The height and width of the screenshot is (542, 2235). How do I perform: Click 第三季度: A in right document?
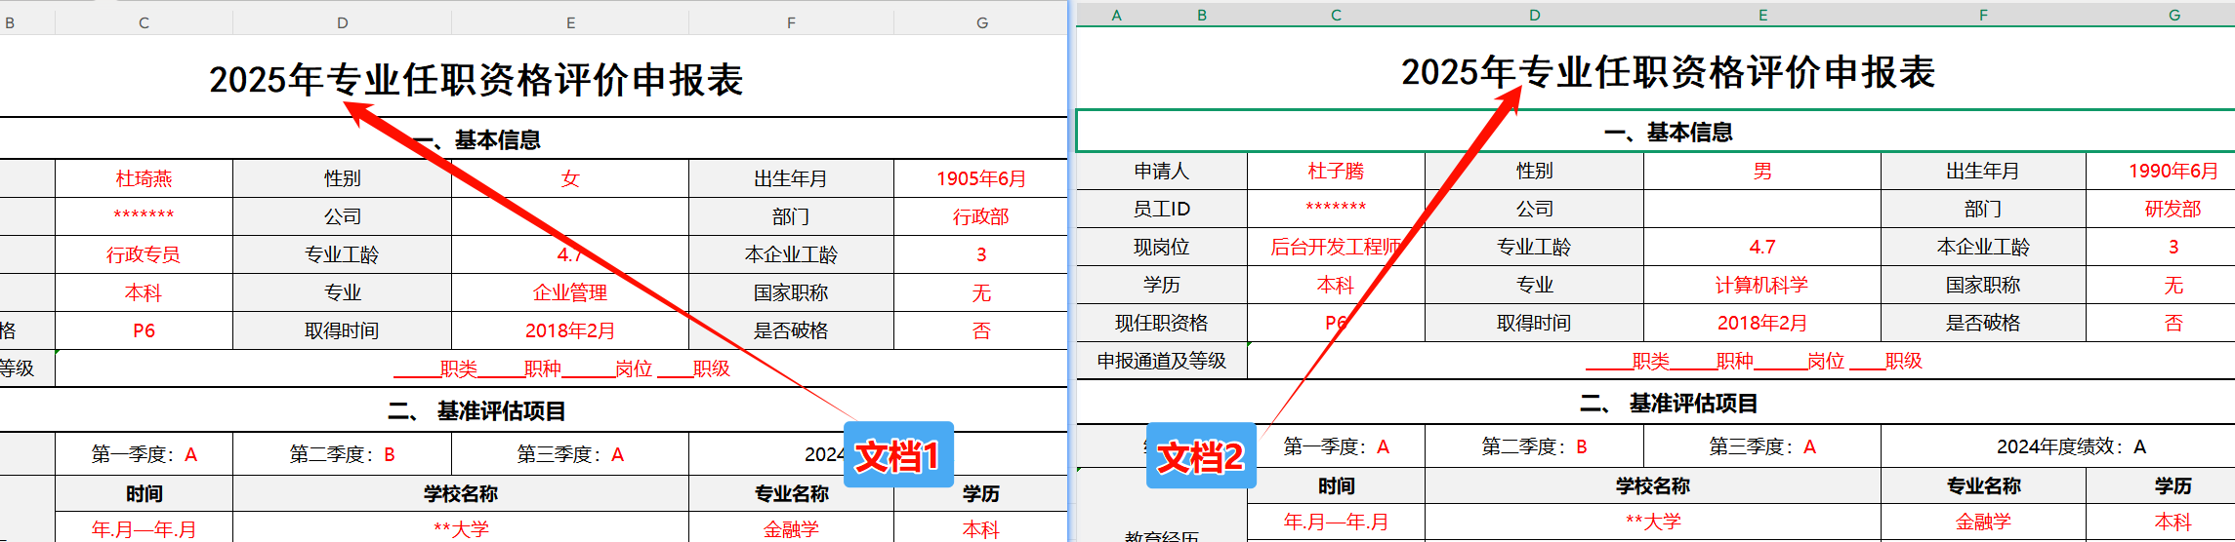[1762, 446]
